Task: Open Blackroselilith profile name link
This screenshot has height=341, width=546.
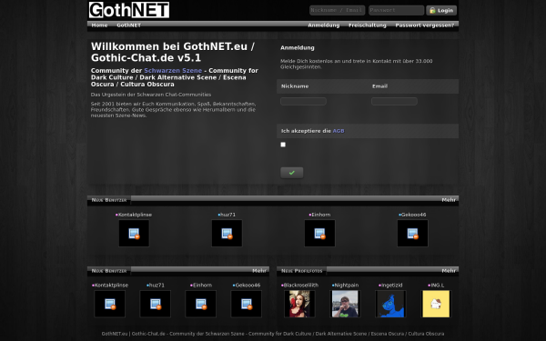Action: [x=301, y=285]
